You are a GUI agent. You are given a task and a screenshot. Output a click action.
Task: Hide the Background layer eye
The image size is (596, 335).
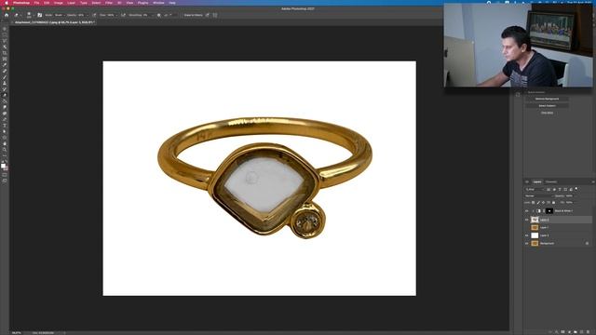click(527, 243)
